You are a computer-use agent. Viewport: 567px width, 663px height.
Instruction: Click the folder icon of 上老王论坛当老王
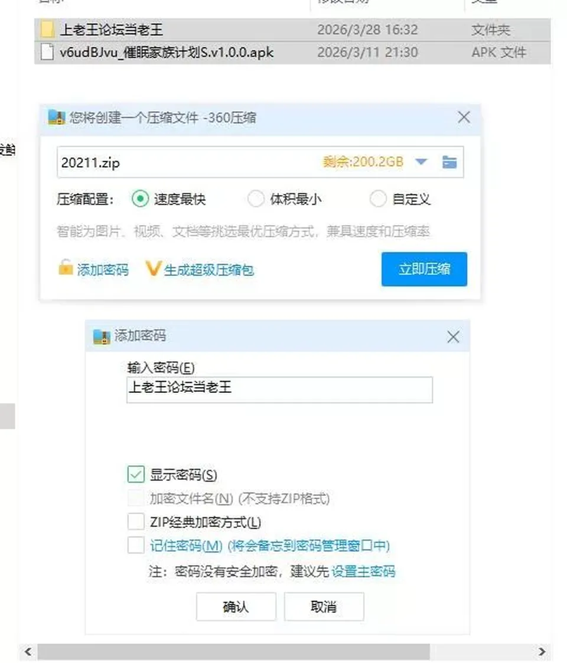coord(47,30)
